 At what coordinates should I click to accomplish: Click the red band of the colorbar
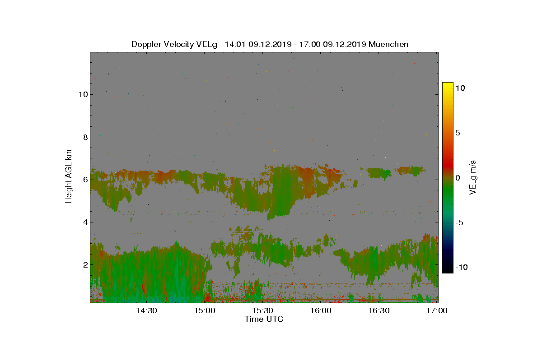(448, 165)
